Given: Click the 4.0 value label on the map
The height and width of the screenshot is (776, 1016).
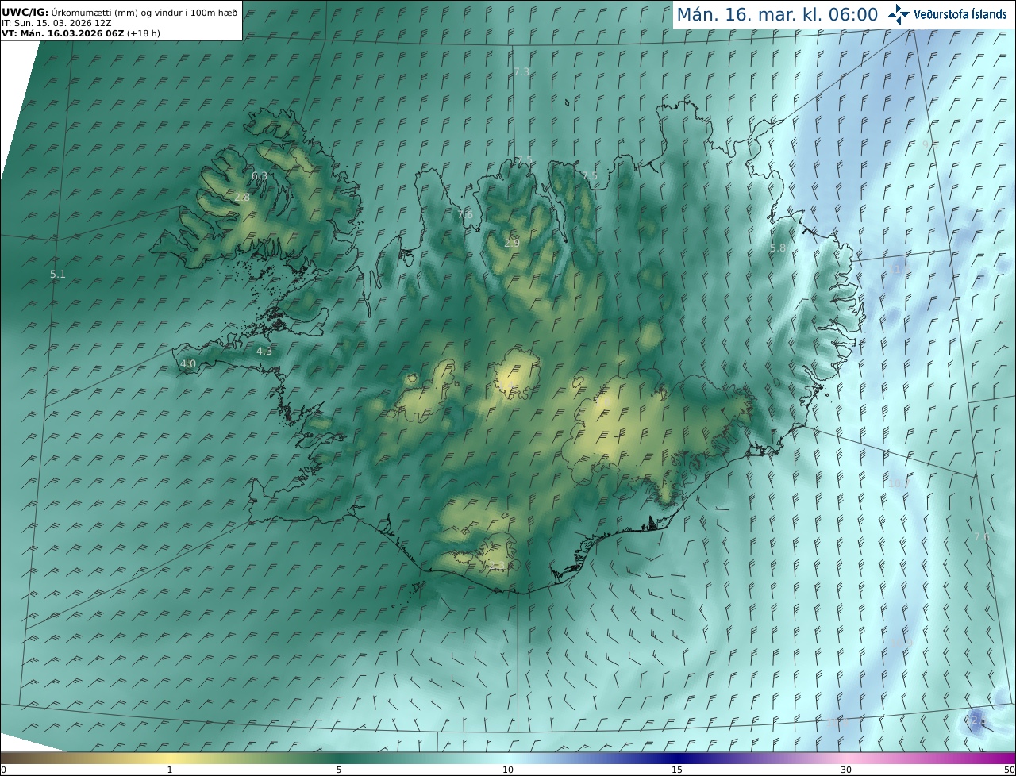Looking at the screenshot, I should [x=188, y=364].
